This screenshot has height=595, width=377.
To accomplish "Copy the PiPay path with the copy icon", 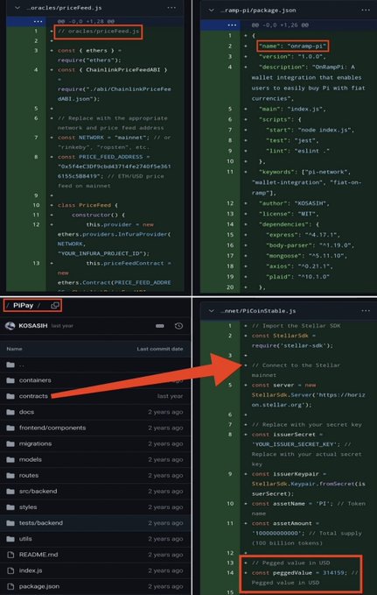I will tap(55, 306).
